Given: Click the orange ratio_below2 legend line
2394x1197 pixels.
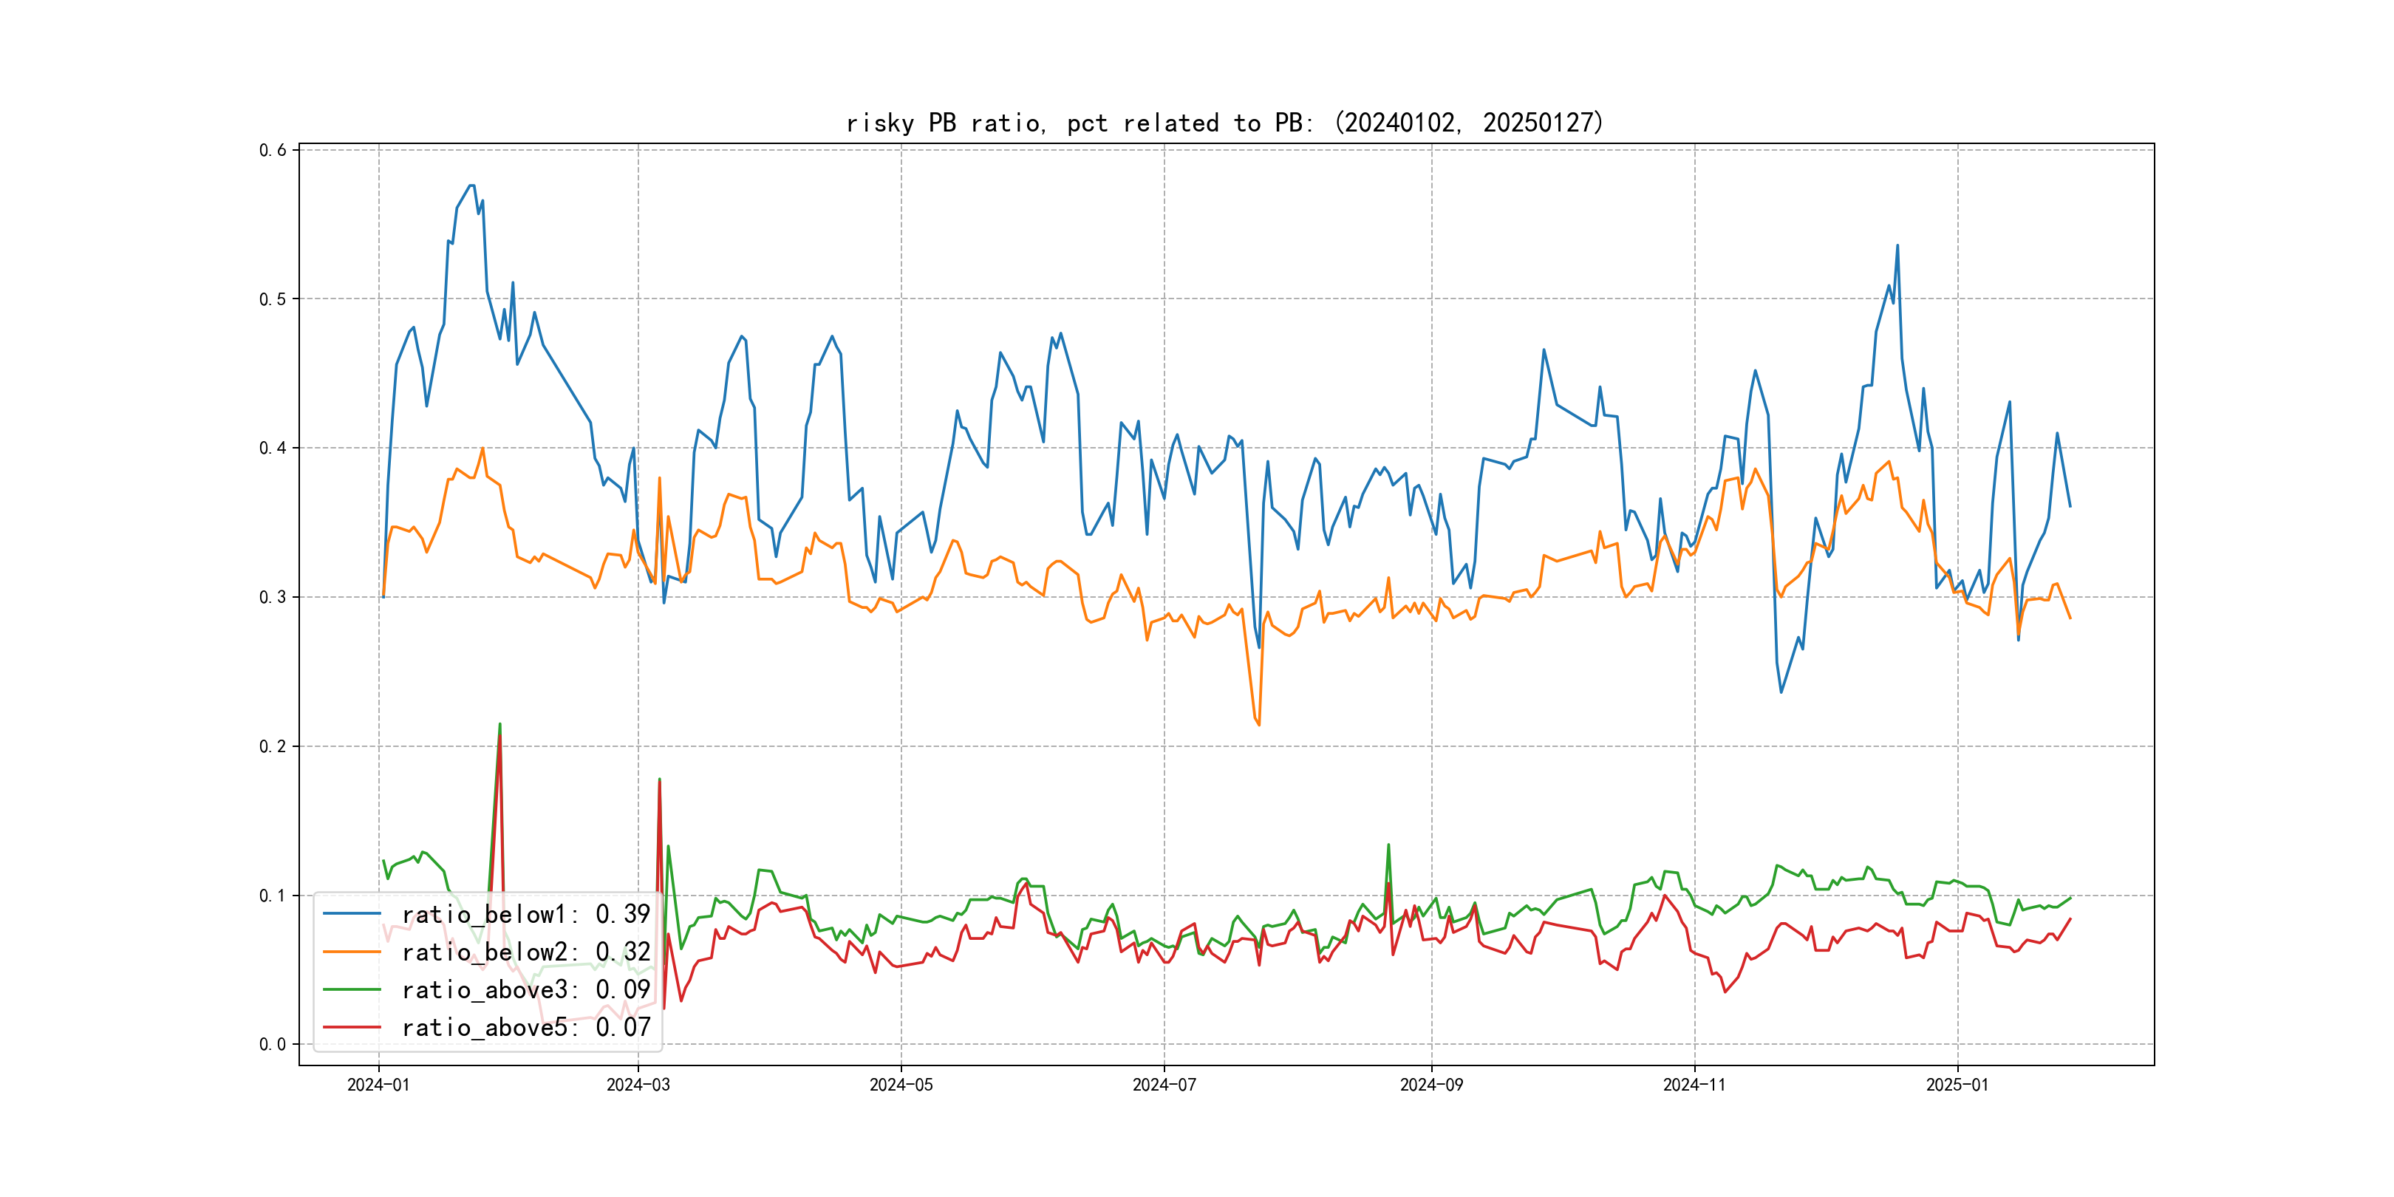Looking at the screenshot, I should [351, 952].
